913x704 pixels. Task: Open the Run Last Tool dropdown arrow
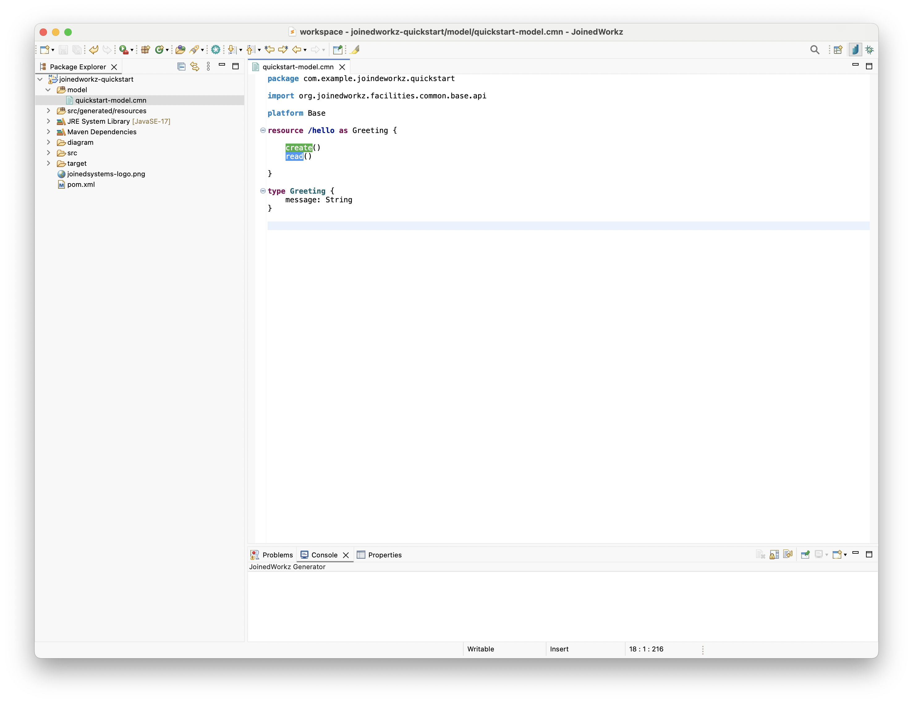click(x=132, y=50)
